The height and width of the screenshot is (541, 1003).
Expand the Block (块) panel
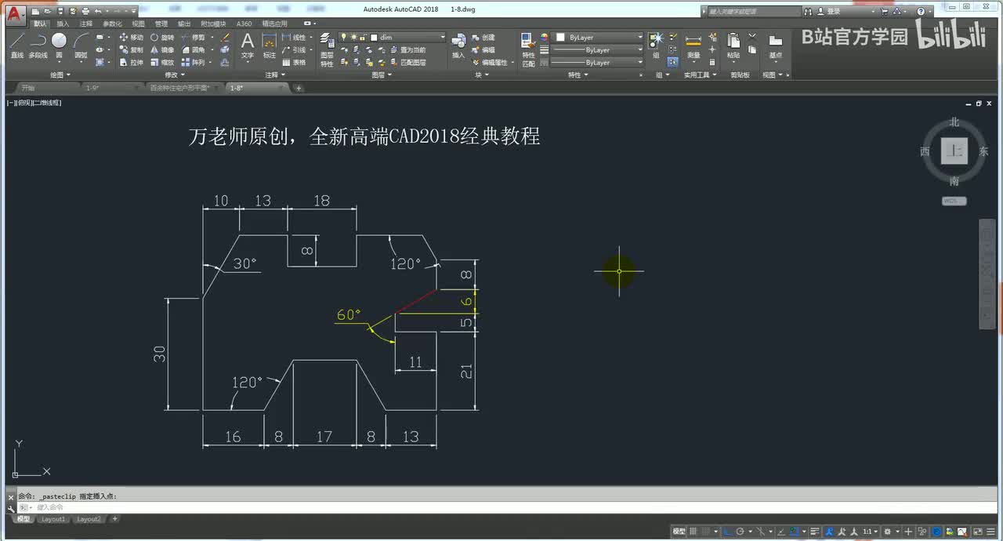point(481,75)
